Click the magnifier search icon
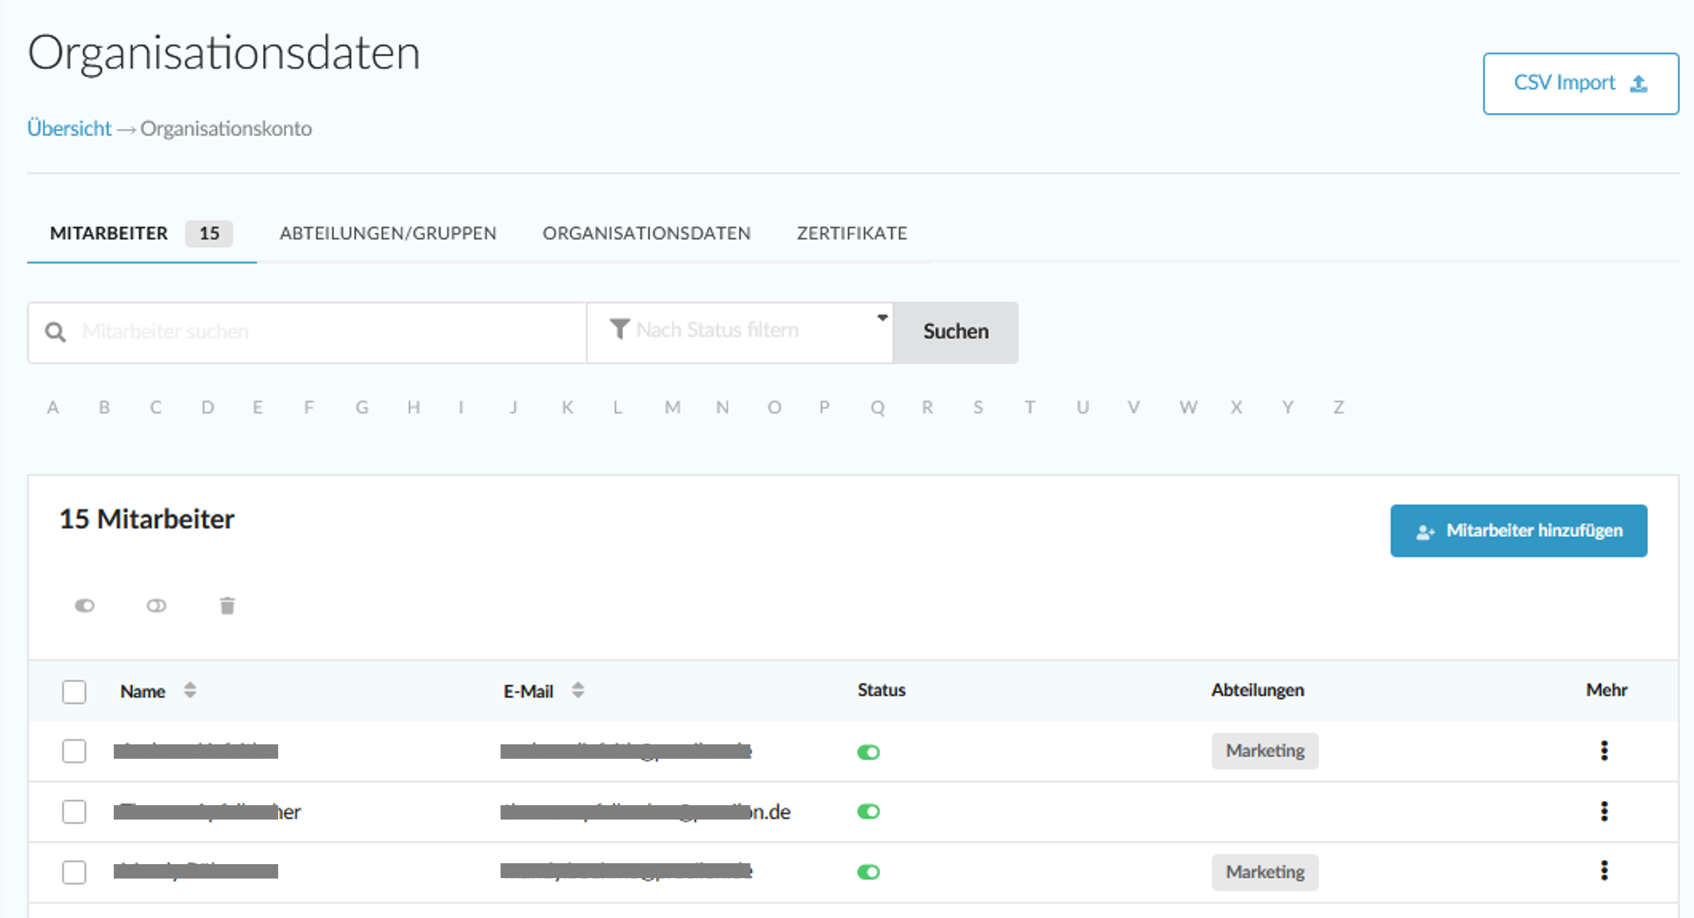This screenshot has height=918, width=1694. tap(55, 332)
